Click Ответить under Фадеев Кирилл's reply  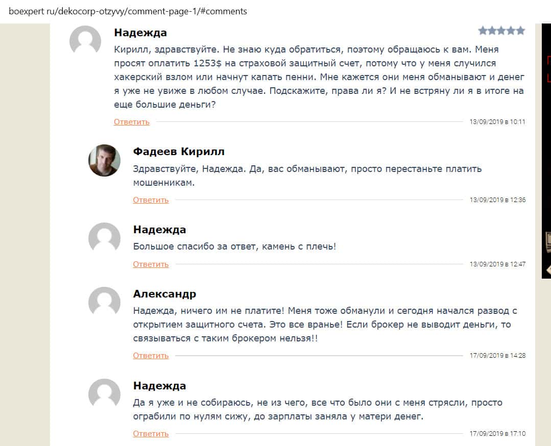tap(151, 200)
